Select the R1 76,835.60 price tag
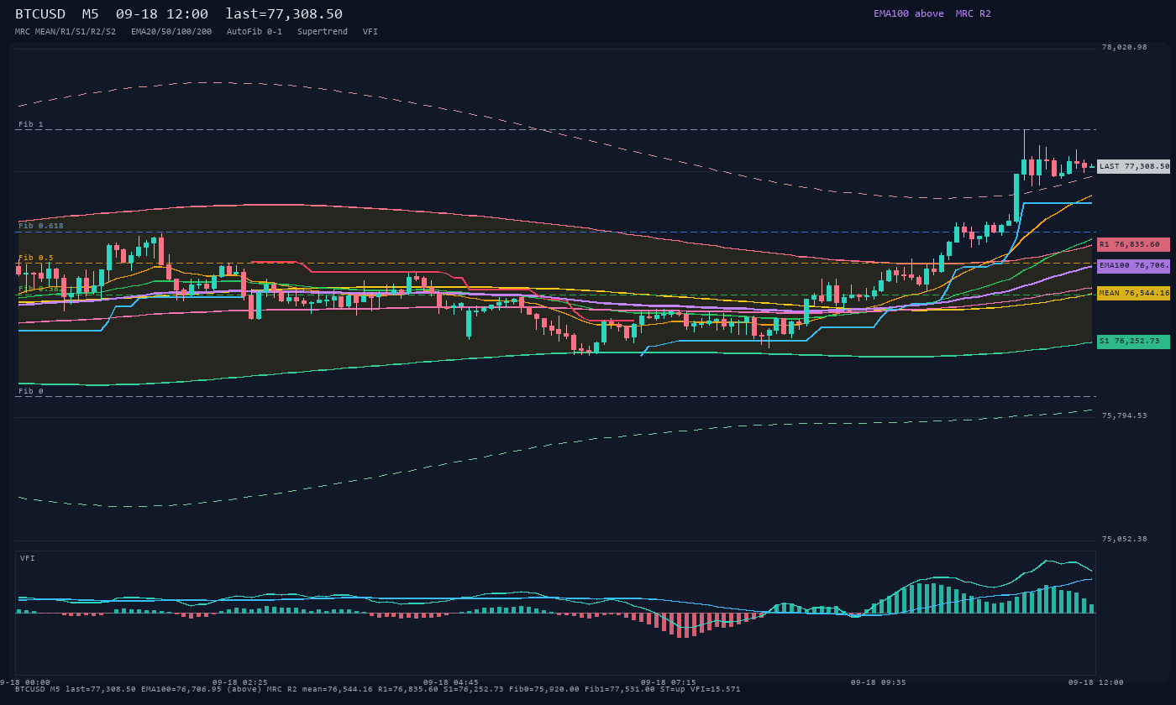The height and width of the screenshot is (705, 1176). point(1133,244)
